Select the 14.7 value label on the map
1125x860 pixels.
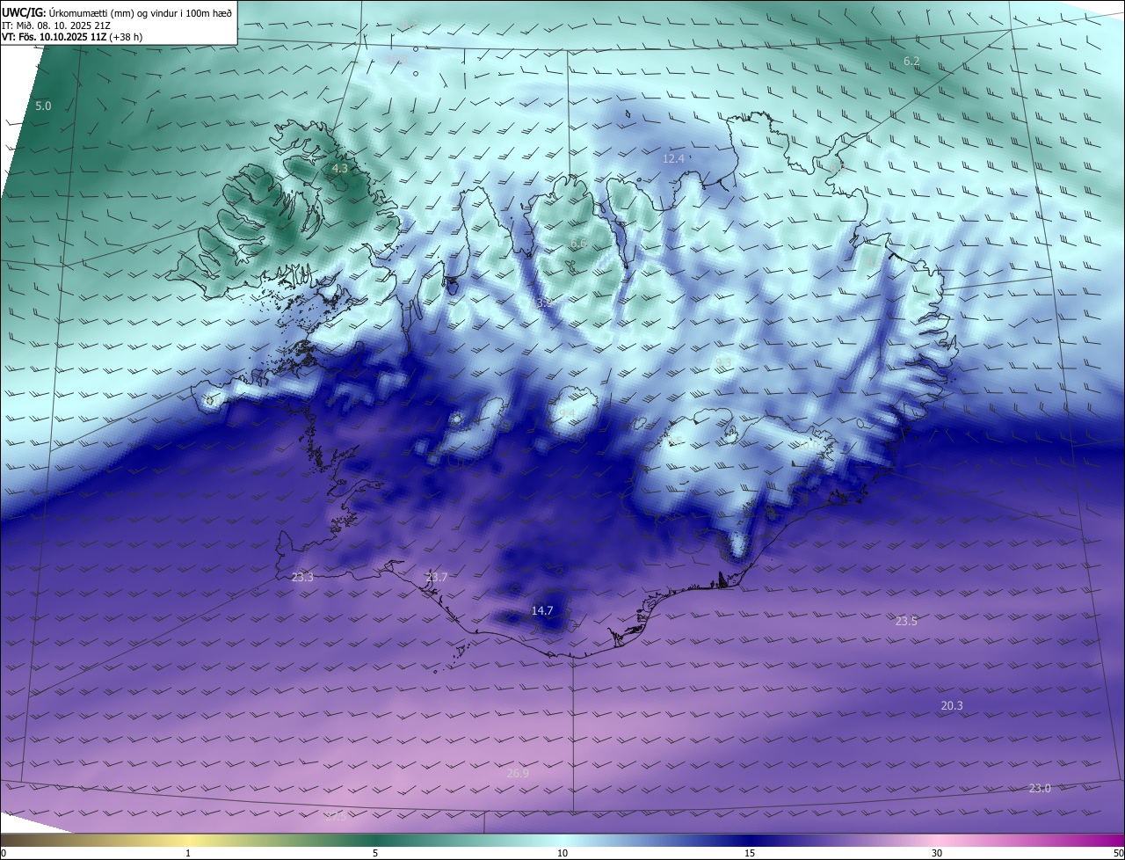click(542, 610)
